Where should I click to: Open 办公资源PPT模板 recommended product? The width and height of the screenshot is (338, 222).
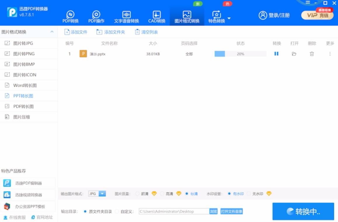point(28,207)
